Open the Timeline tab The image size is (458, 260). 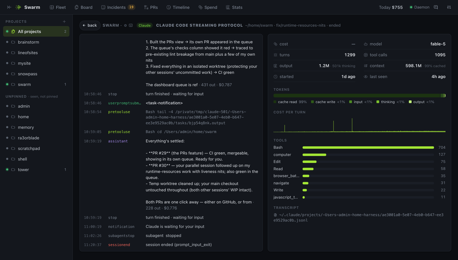(178, 7)
